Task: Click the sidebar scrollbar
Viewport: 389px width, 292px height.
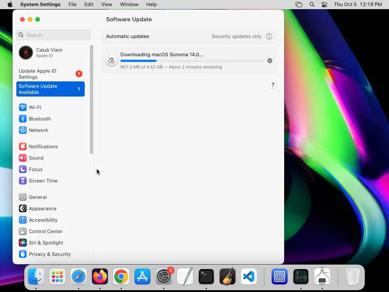Action: (92, 99)
